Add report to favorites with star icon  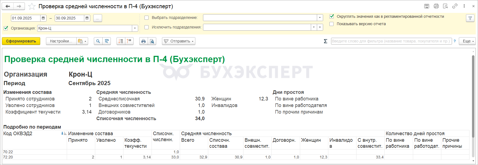(32, 6)
